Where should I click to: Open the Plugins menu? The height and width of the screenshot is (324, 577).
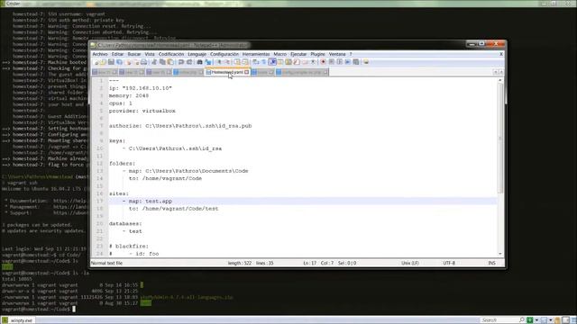tap(317, 54)
